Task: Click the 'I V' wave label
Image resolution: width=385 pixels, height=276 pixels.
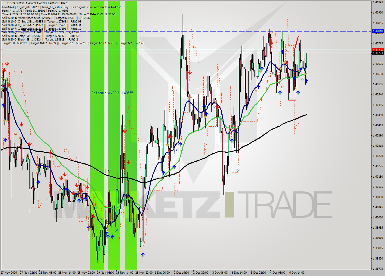Action: point(108,171)
